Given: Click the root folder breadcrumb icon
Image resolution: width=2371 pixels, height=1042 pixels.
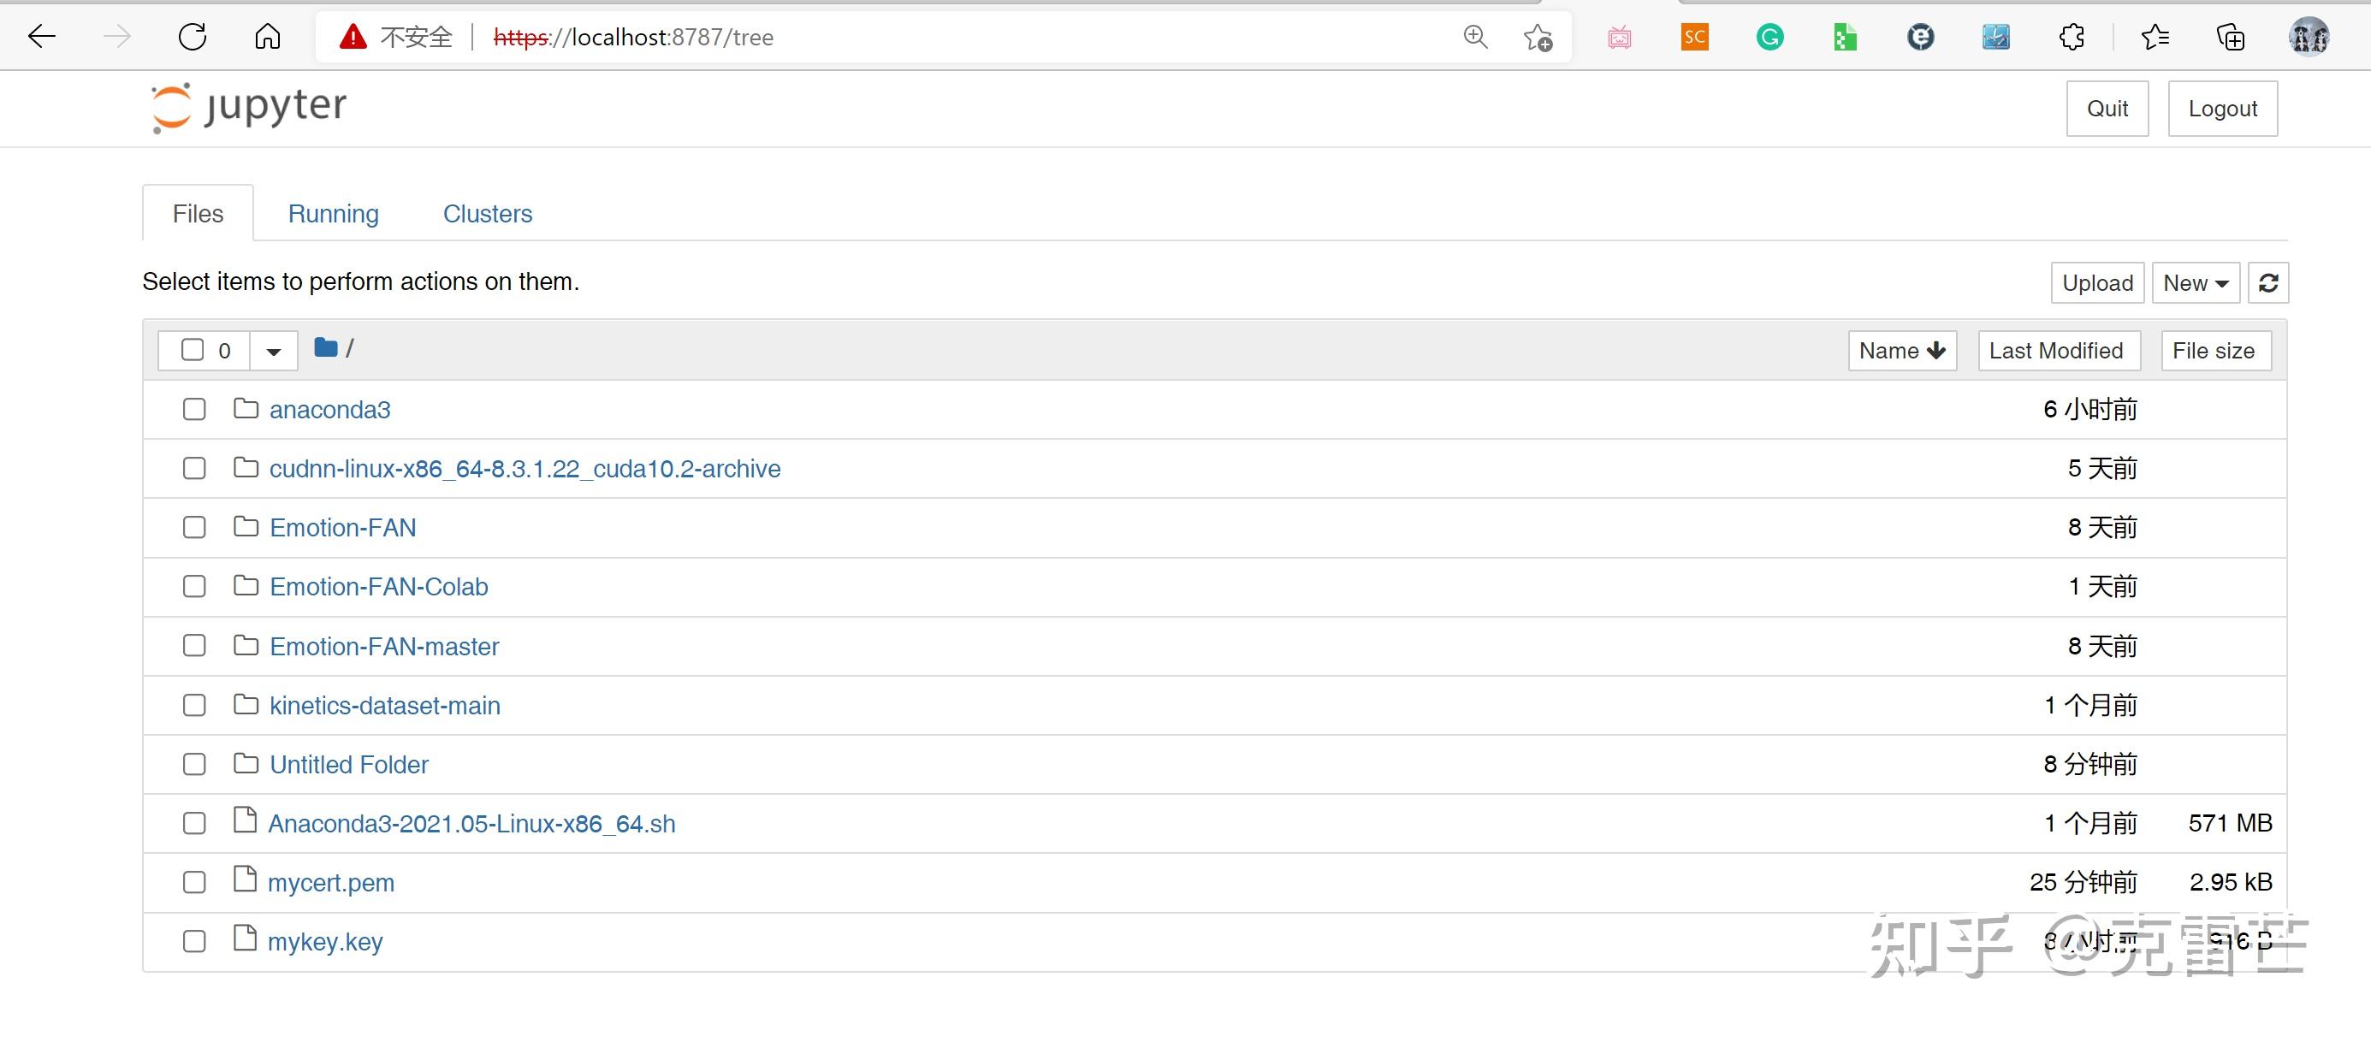Looking at the screenshot, I should (325, 348).
